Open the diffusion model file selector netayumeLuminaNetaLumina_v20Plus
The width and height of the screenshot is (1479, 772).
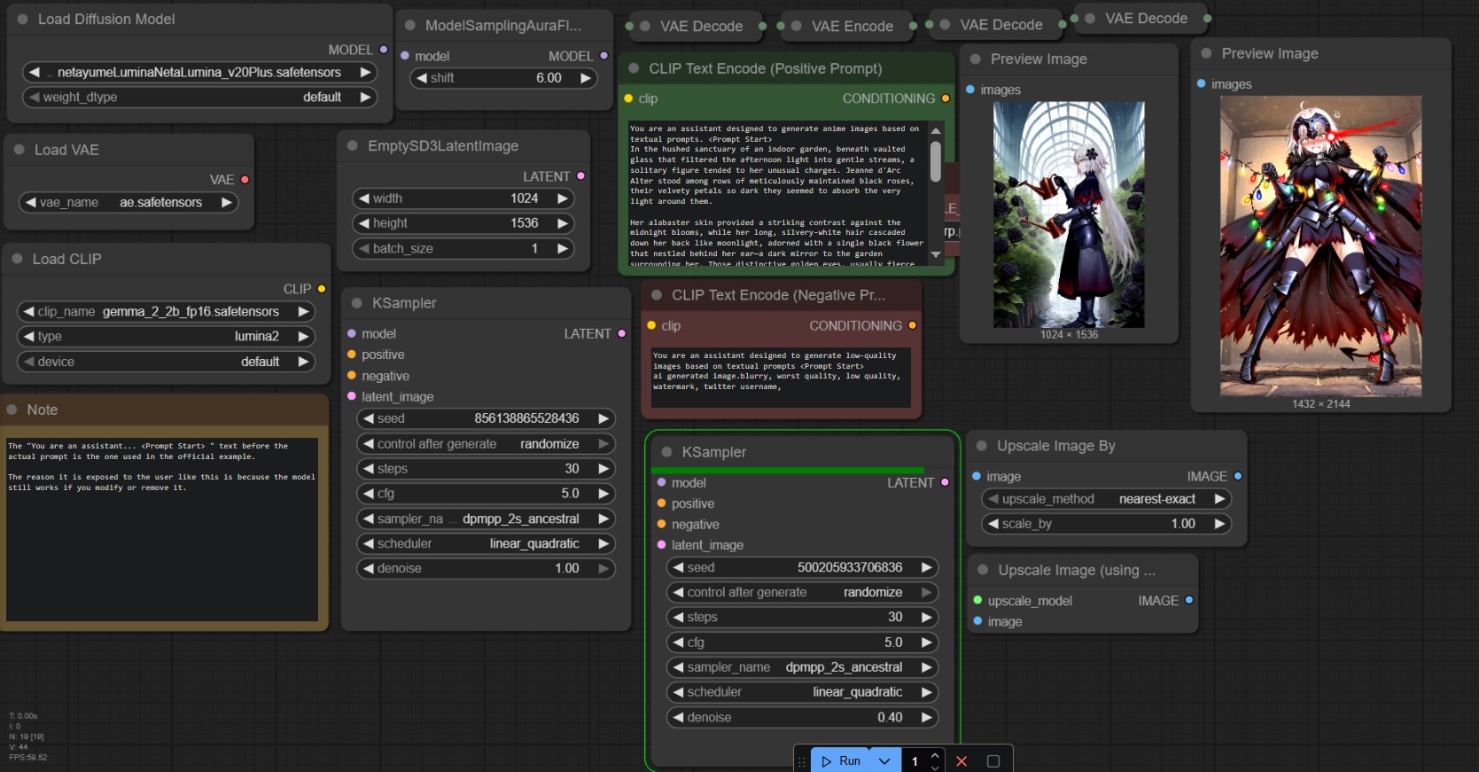point(199,72)
